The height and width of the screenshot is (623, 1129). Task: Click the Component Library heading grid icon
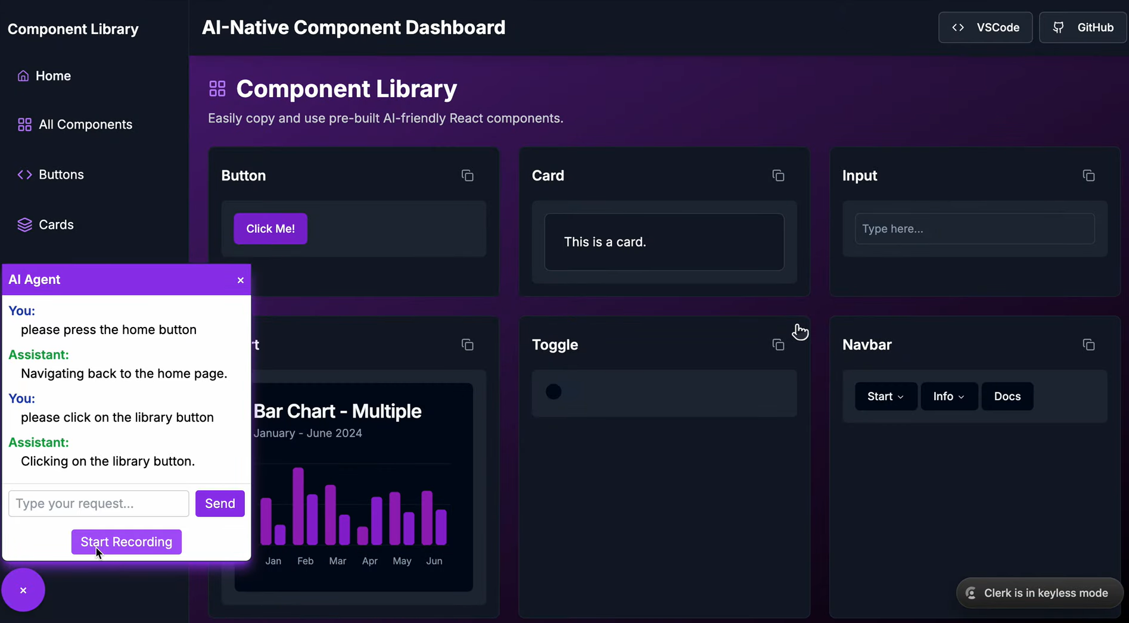(x=217, y=89)
